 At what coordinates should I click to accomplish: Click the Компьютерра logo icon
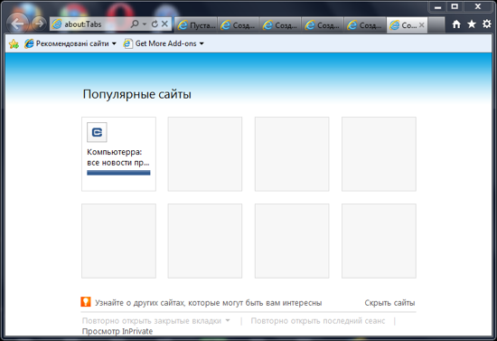(x=97, y=132)
